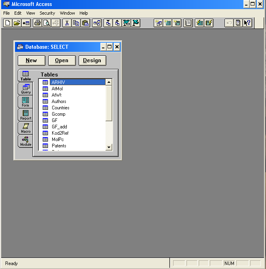266x269 pixels.
Task: Switch to the Form object tab
Action: (x=26, y=102)
